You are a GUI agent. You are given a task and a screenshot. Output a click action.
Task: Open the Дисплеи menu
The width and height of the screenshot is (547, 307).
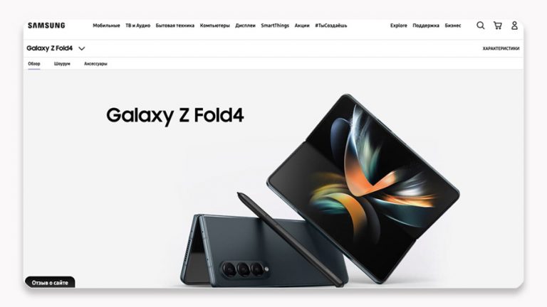245,26
